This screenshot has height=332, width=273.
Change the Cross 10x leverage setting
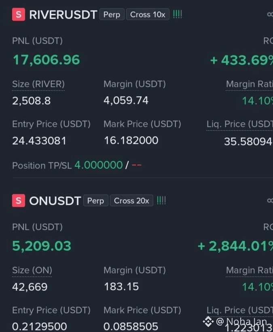(148, 15)
